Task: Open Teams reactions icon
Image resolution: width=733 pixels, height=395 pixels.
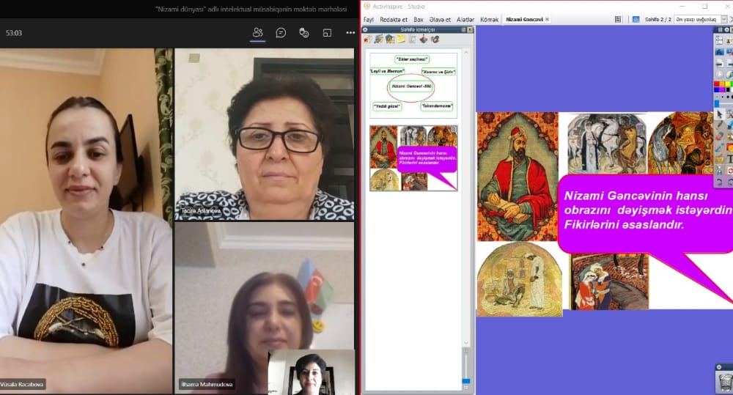Action: [x=304, y=33]
